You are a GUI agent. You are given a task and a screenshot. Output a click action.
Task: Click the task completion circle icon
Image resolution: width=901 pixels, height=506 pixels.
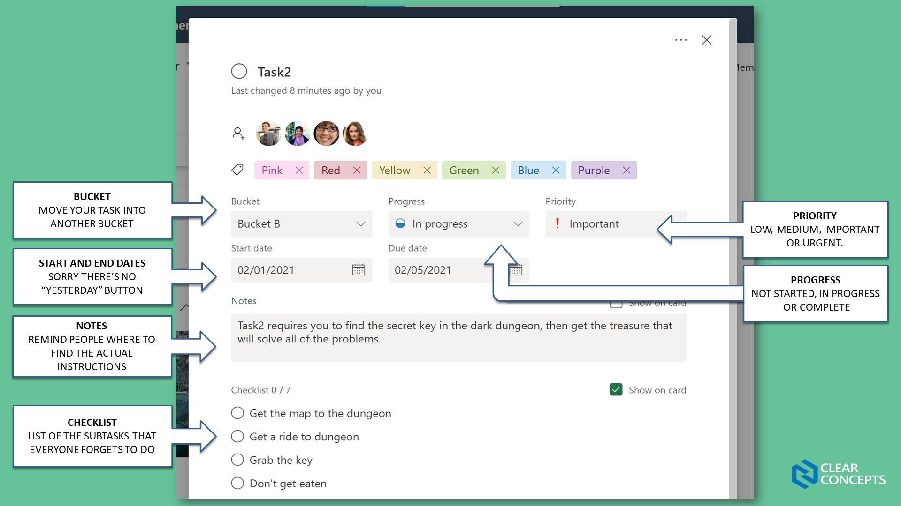coord(239,71)
